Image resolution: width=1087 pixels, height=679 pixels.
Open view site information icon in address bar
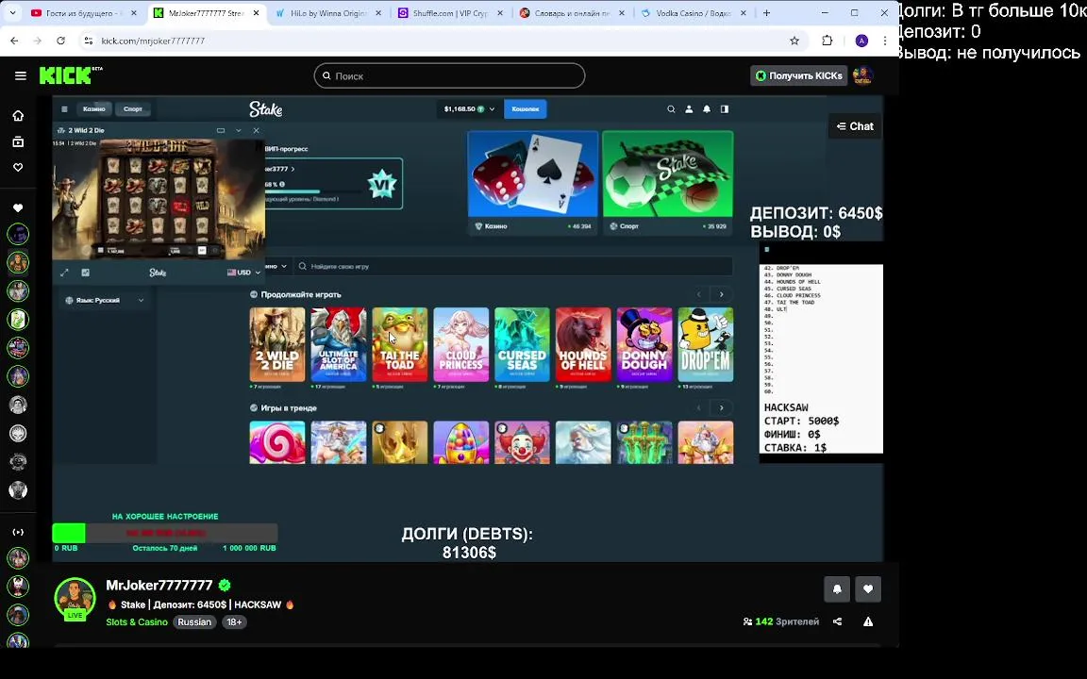[x=88, y=41]
